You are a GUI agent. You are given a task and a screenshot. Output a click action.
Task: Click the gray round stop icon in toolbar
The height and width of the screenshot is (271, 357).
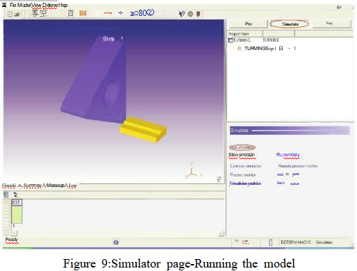[x=190, y=14]
